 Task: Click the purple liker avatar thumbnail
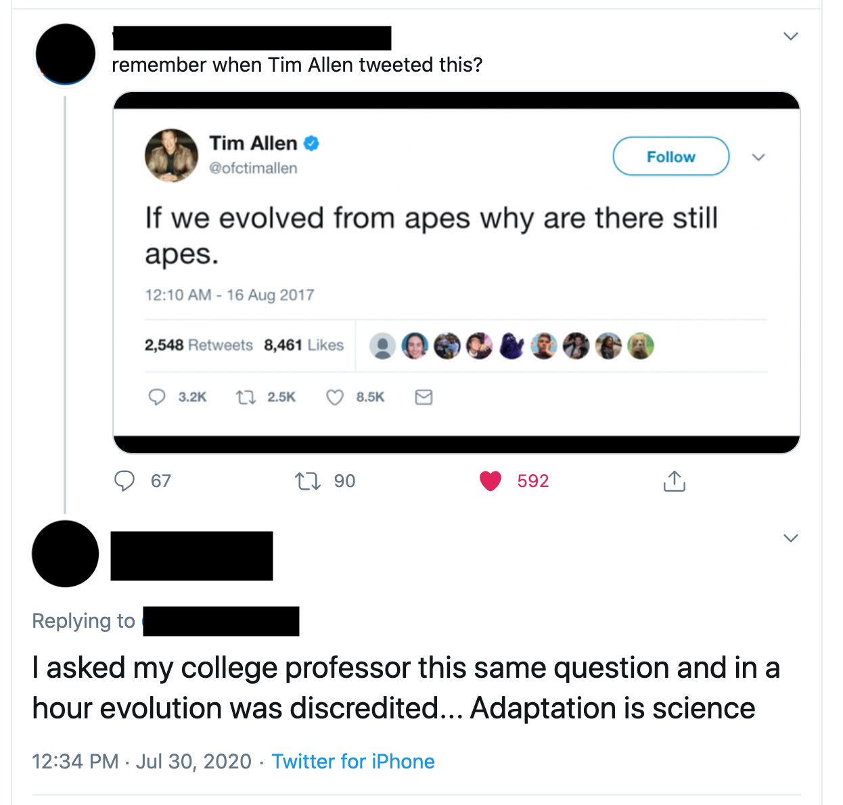coord(512,346)
